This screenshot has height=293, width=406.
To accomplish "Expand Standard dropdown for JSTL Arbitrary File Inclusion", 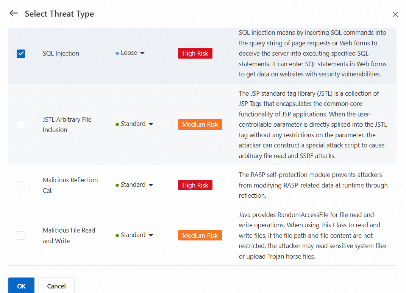I will (x=135, y=124).
